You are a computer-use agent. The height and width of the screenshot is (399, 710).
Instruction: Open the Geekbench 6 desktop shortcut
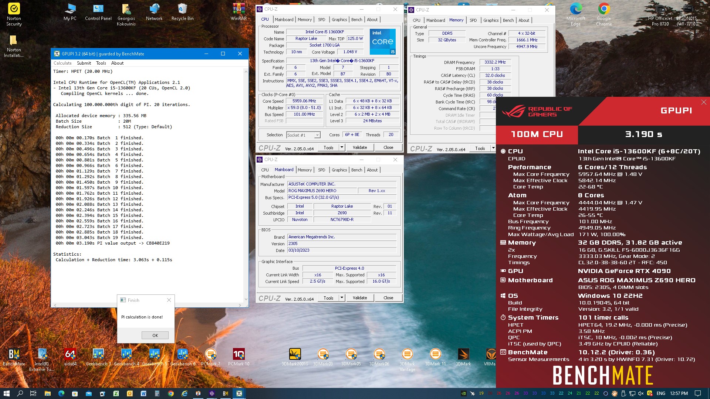click(x=183, y=357)
